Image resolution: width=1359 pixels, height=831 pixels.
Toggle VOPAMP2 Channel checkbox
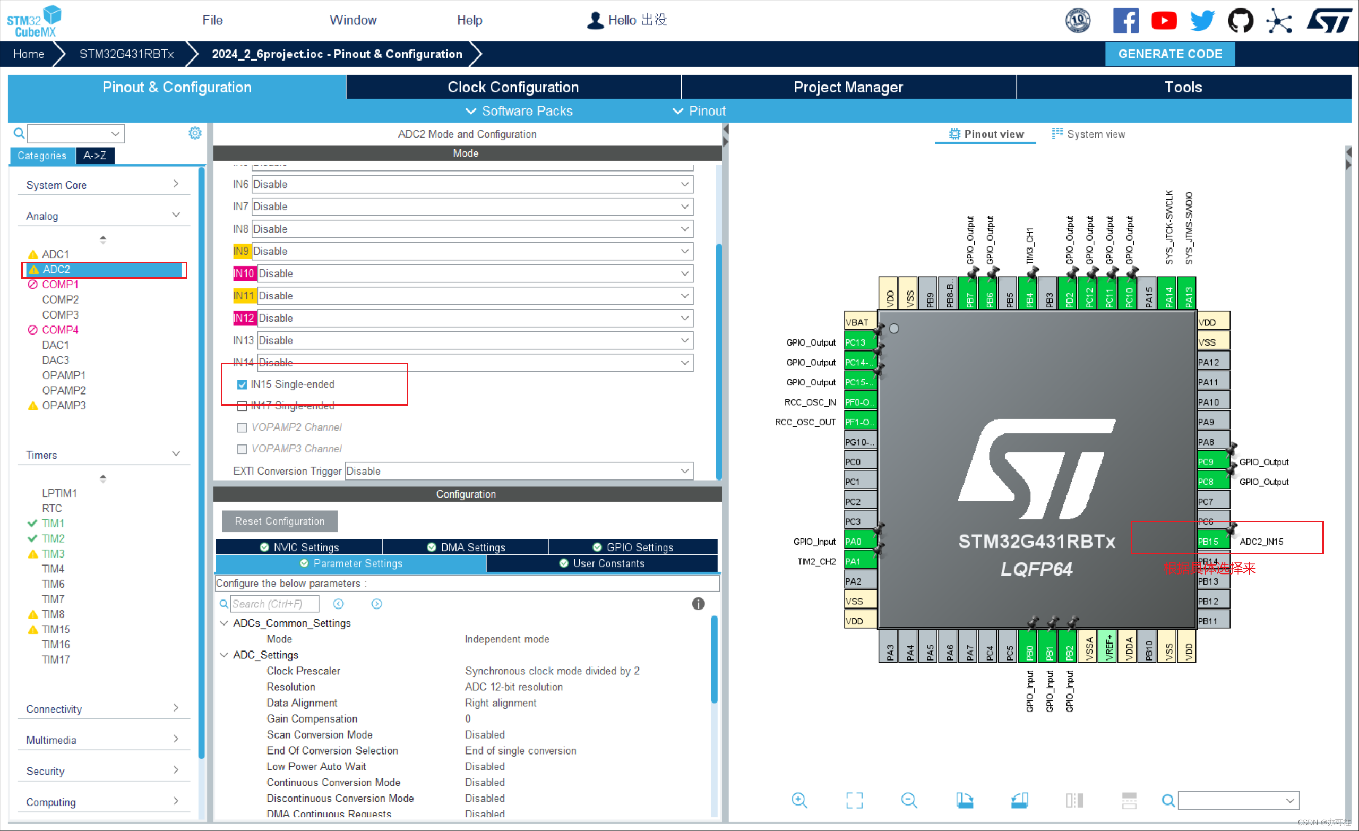click(x=242, y=427)
